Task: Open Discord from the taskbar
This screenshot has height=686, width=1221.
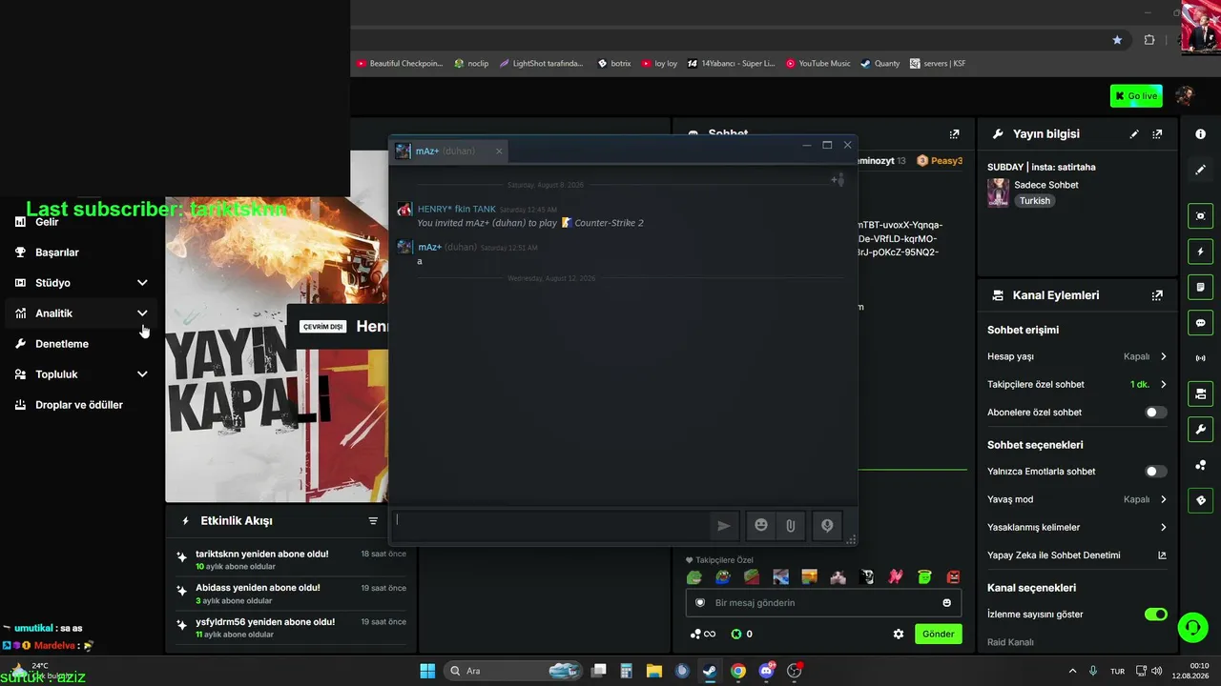Action: click(x=767, y=671)
